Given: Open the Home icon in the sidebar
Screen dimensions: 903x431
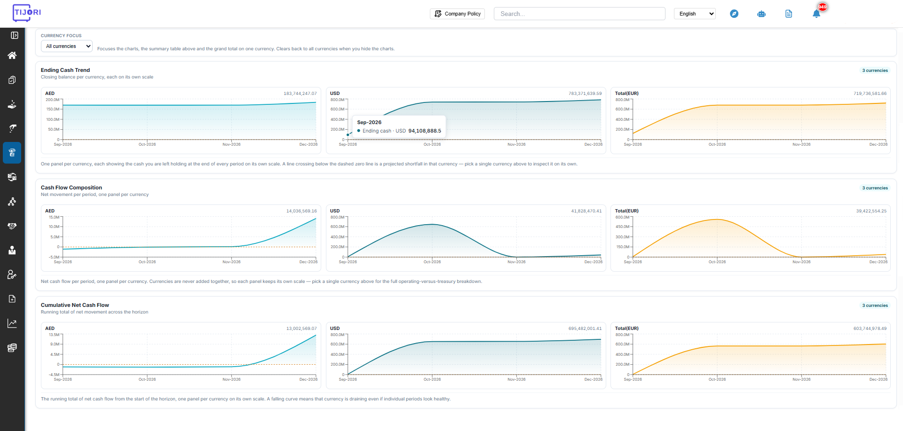Looking at the screenshot, I should [x=12, y=55].
